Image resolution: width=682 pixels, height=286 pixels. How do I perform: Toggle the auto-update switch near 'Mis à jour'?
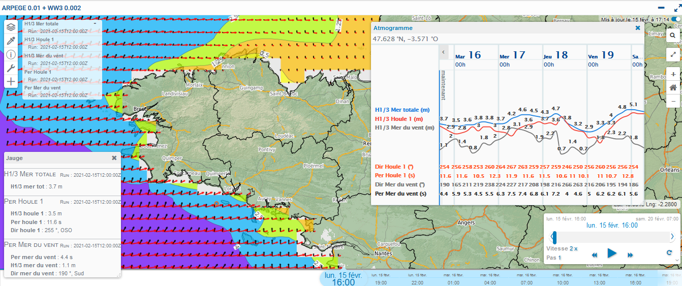point(675,19)
